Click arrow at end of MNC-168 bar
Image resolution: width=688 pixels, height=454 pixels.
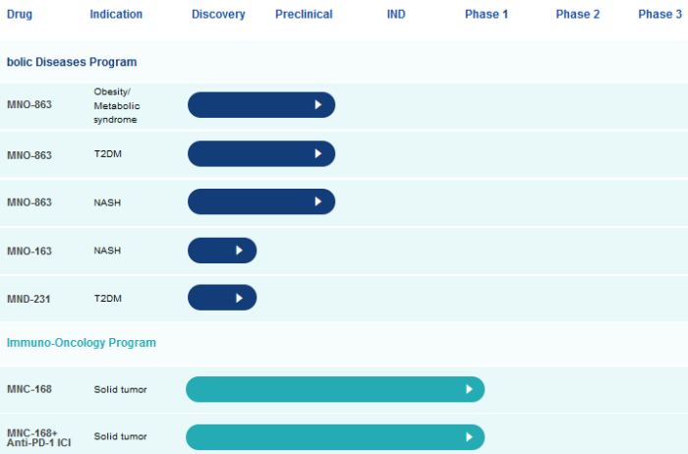click(x=469, y=390)
